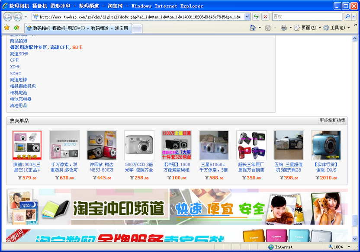Click the browser Forward button
360x252 pixels.
pyautogui.click(x=18, y=16)
